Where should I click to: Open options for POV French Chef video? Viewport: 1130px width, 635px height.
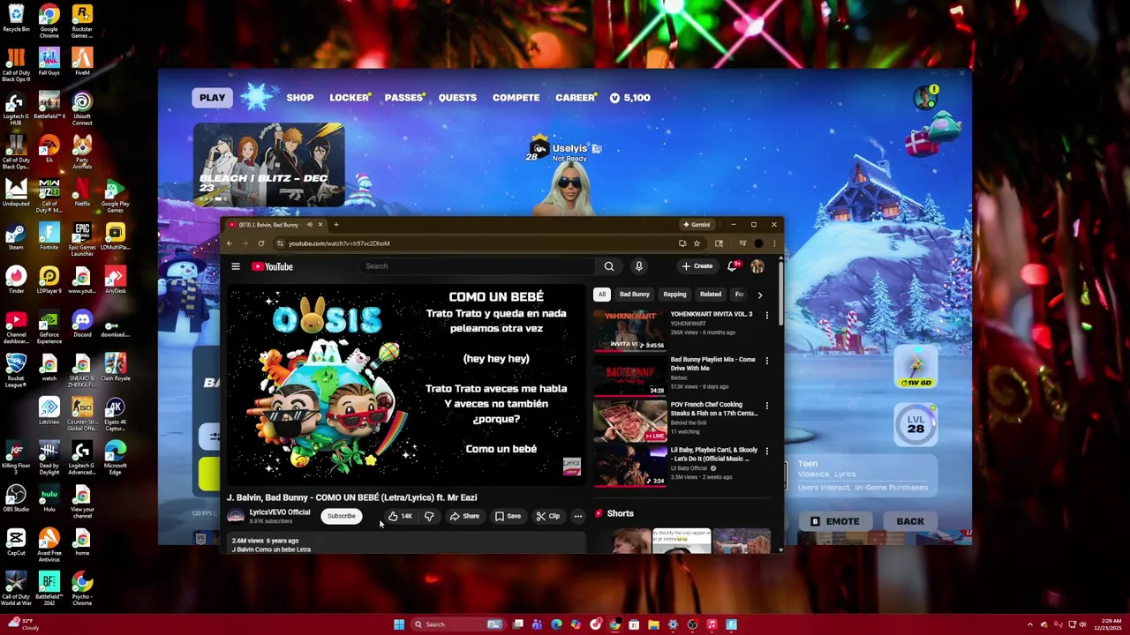coord(766,406)
